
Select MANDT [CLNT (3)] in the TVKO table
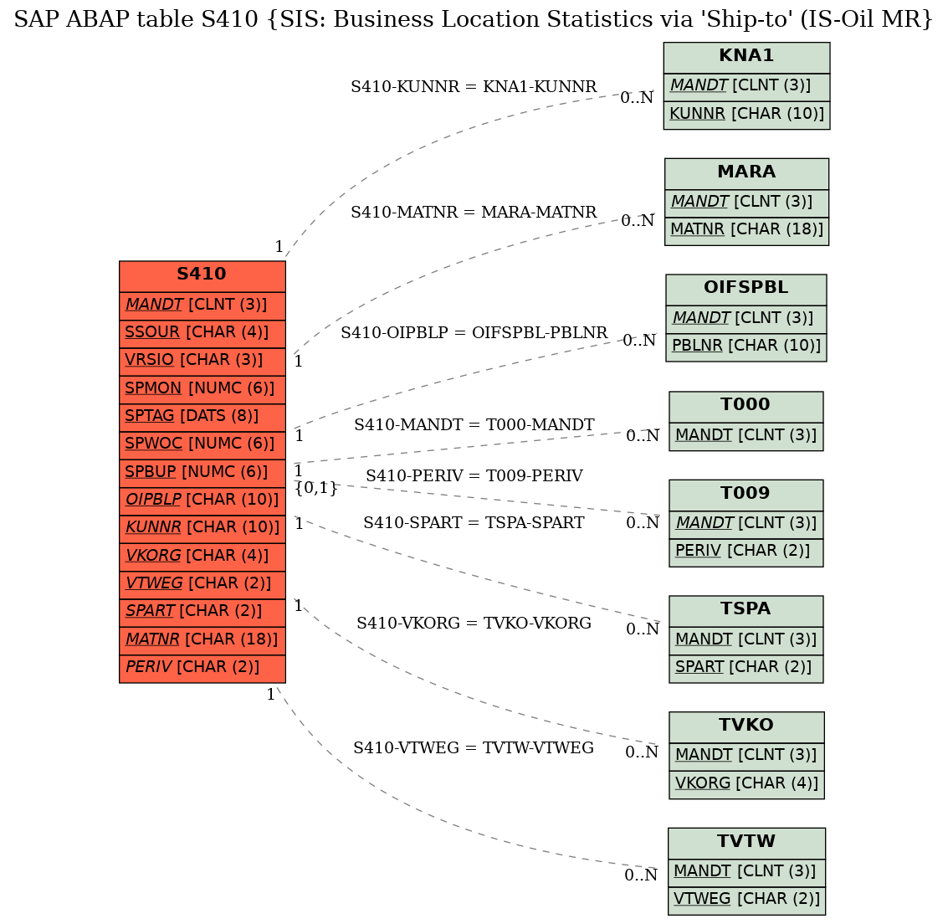tap(746, 756)
